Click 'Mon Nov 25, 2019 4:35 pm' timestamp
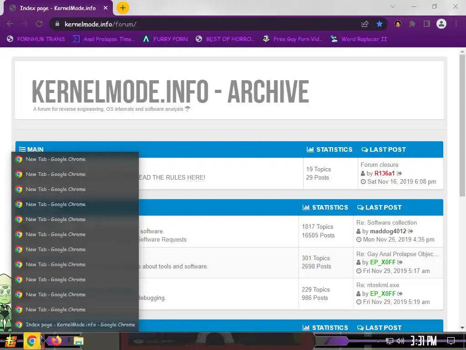 coord(399,240)
